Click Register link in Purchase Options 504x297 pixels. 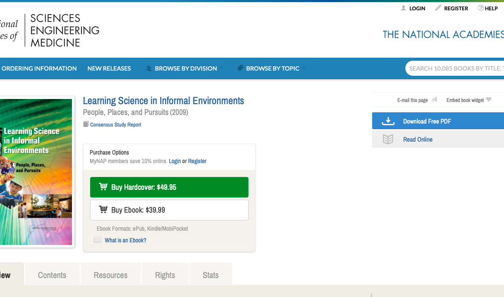pyautogui.click(x=197, y=161)
